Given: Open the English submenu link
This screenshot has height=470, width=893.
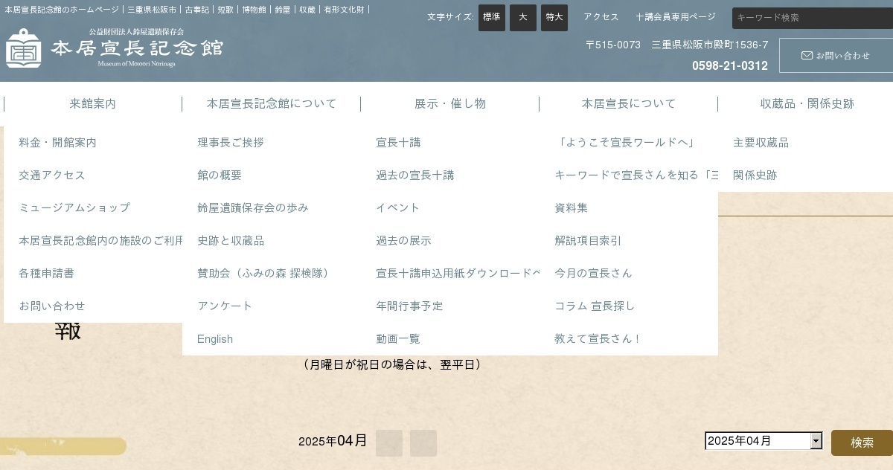Looking at the screenshot, I should coord(215,339).
